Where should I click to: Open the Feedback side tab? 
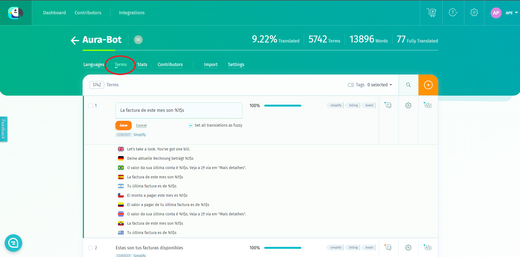[x=4, y=129]
